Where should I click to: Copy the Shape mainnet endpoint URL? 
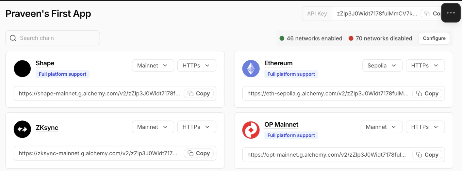pos(199,94)
